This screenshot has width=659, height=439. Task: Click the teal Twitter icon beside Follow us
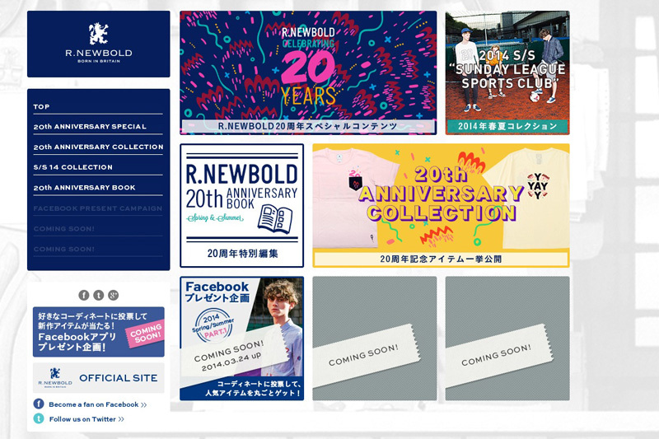pos(39,418)
